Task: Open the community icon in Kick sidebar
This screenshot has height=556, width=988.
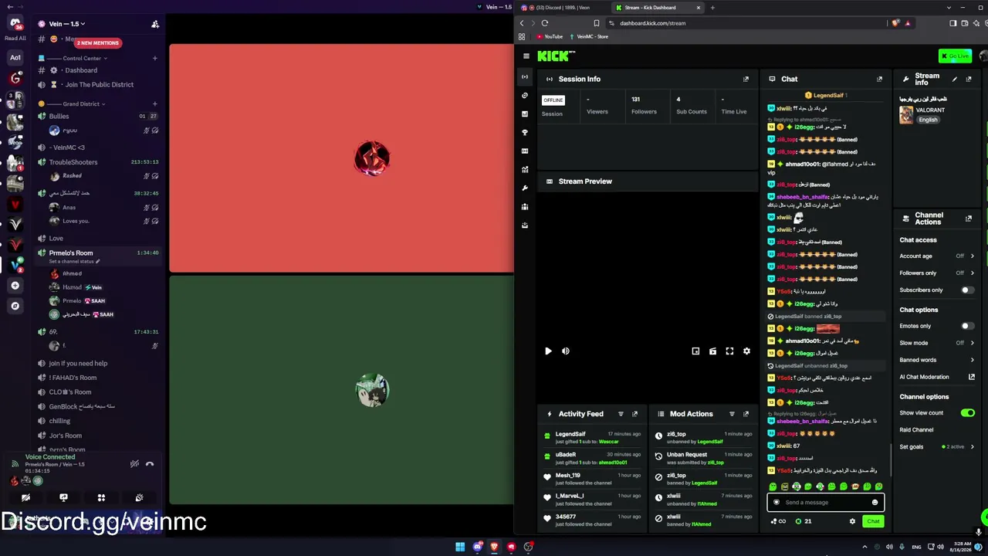Action: (x=525, y=207)
